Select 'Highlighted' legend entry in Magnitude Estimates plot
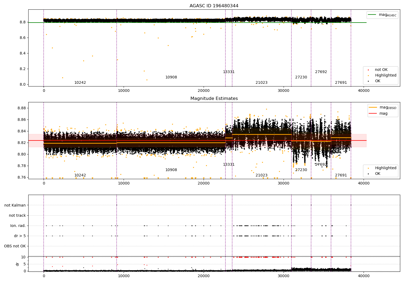The width and height of the screenshot is (404, 282). tap(385, 168)
